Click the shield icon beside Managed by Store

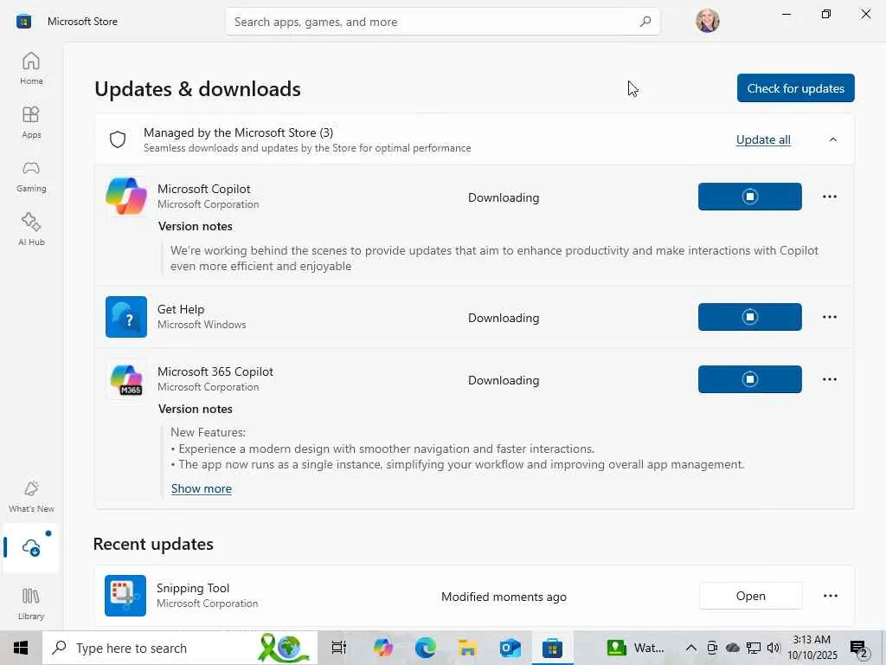[x=118, y=139]
